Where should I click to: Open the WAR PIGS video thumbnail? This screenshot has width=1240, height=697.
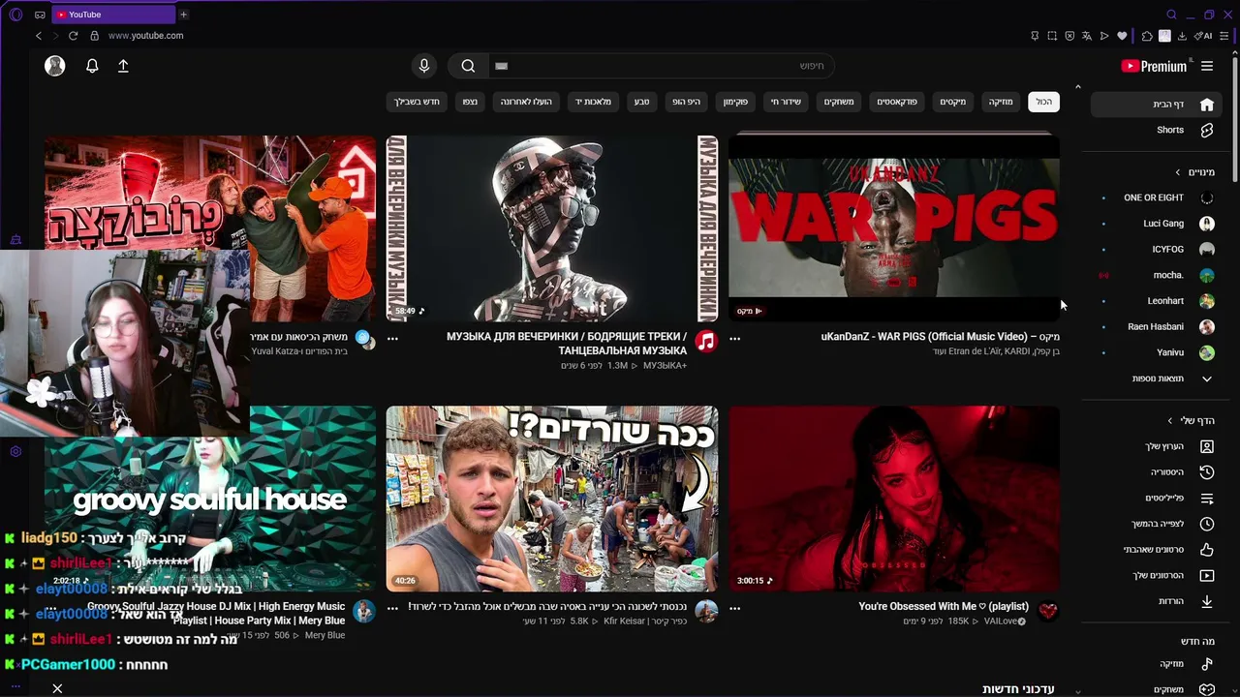893,227
